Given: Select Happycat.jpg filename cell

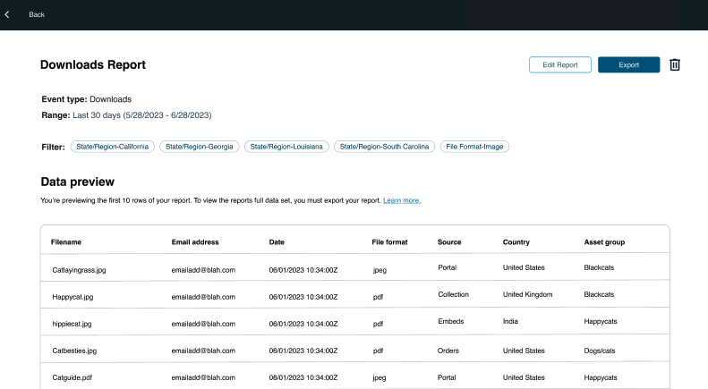Looking at the screenshot, I should point(73,297).
